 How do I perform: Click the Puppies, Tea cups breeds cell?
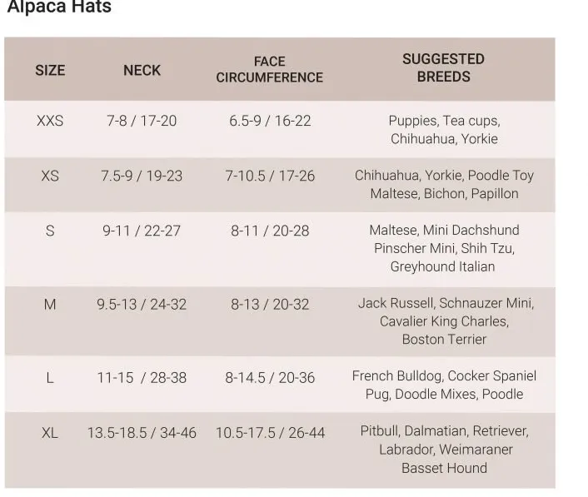pyautogui.click(x=444, y=130)
